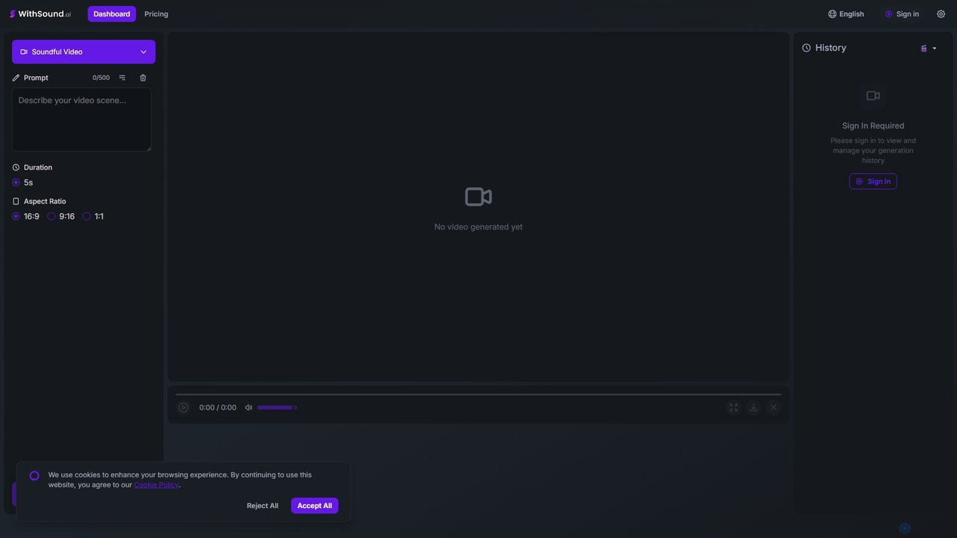This screenshot has width=957, height=538.
Task: Reject all cookies
Action: click(262, 506)
